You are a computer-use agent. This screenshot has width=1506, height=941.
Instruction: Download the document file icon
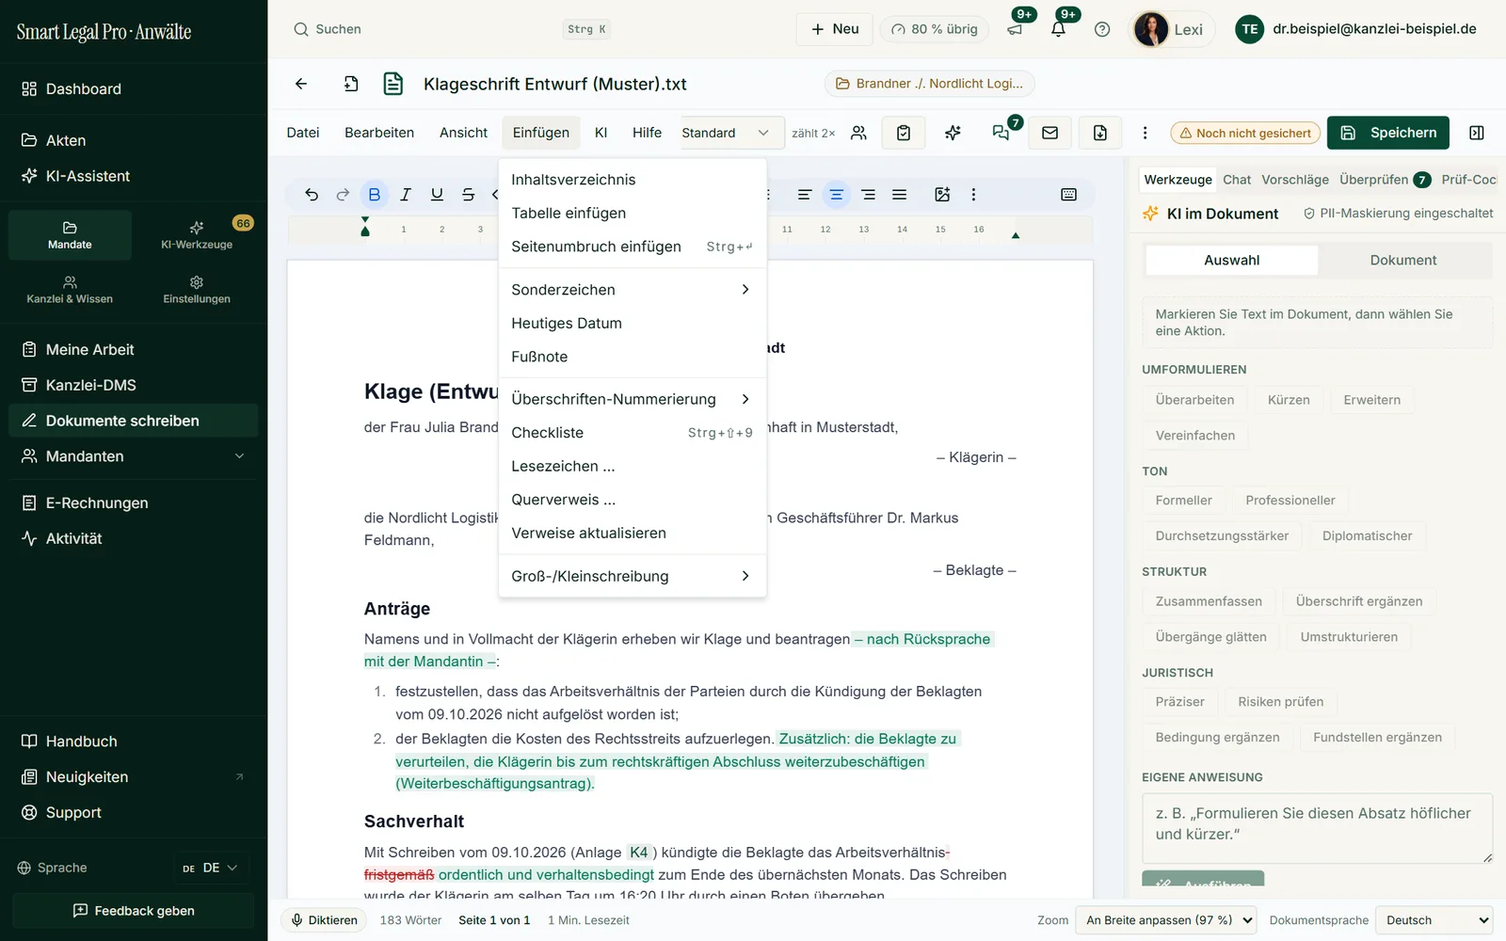coord(1100,133)
